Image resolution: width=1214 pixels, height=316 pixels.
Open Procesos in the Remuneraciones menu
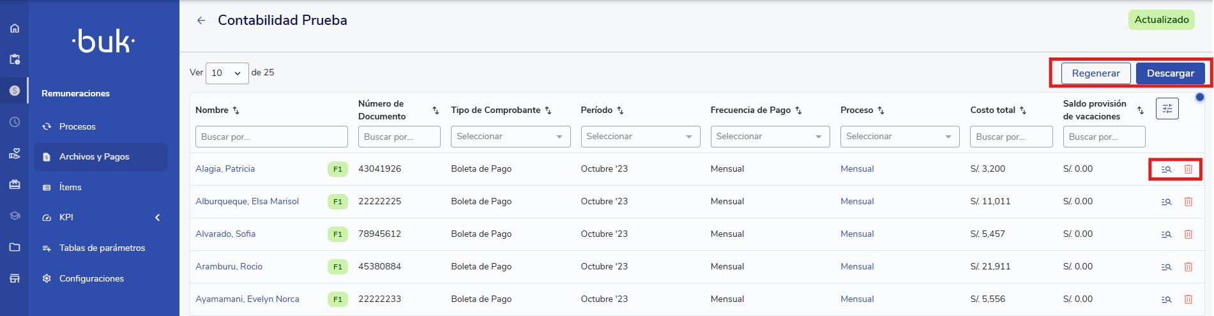pyautogui.click(x=77, y=126)
